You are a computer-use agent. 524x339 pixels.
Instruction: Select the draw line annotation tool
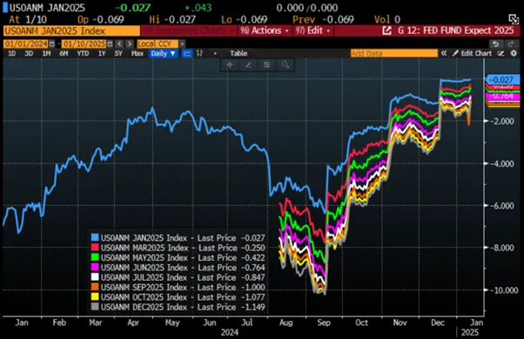click(248, 64)
